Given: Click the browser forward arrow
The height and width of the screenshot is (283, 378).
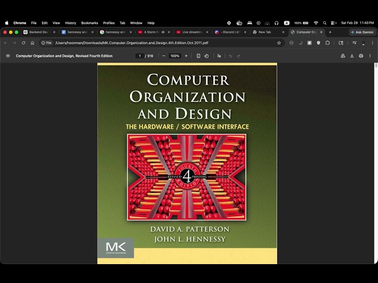Looking at the screenshot, I should [x=14, y=43].
